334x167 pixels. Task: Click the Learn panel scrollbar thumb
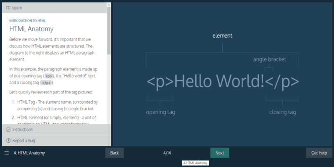point(109,31)
